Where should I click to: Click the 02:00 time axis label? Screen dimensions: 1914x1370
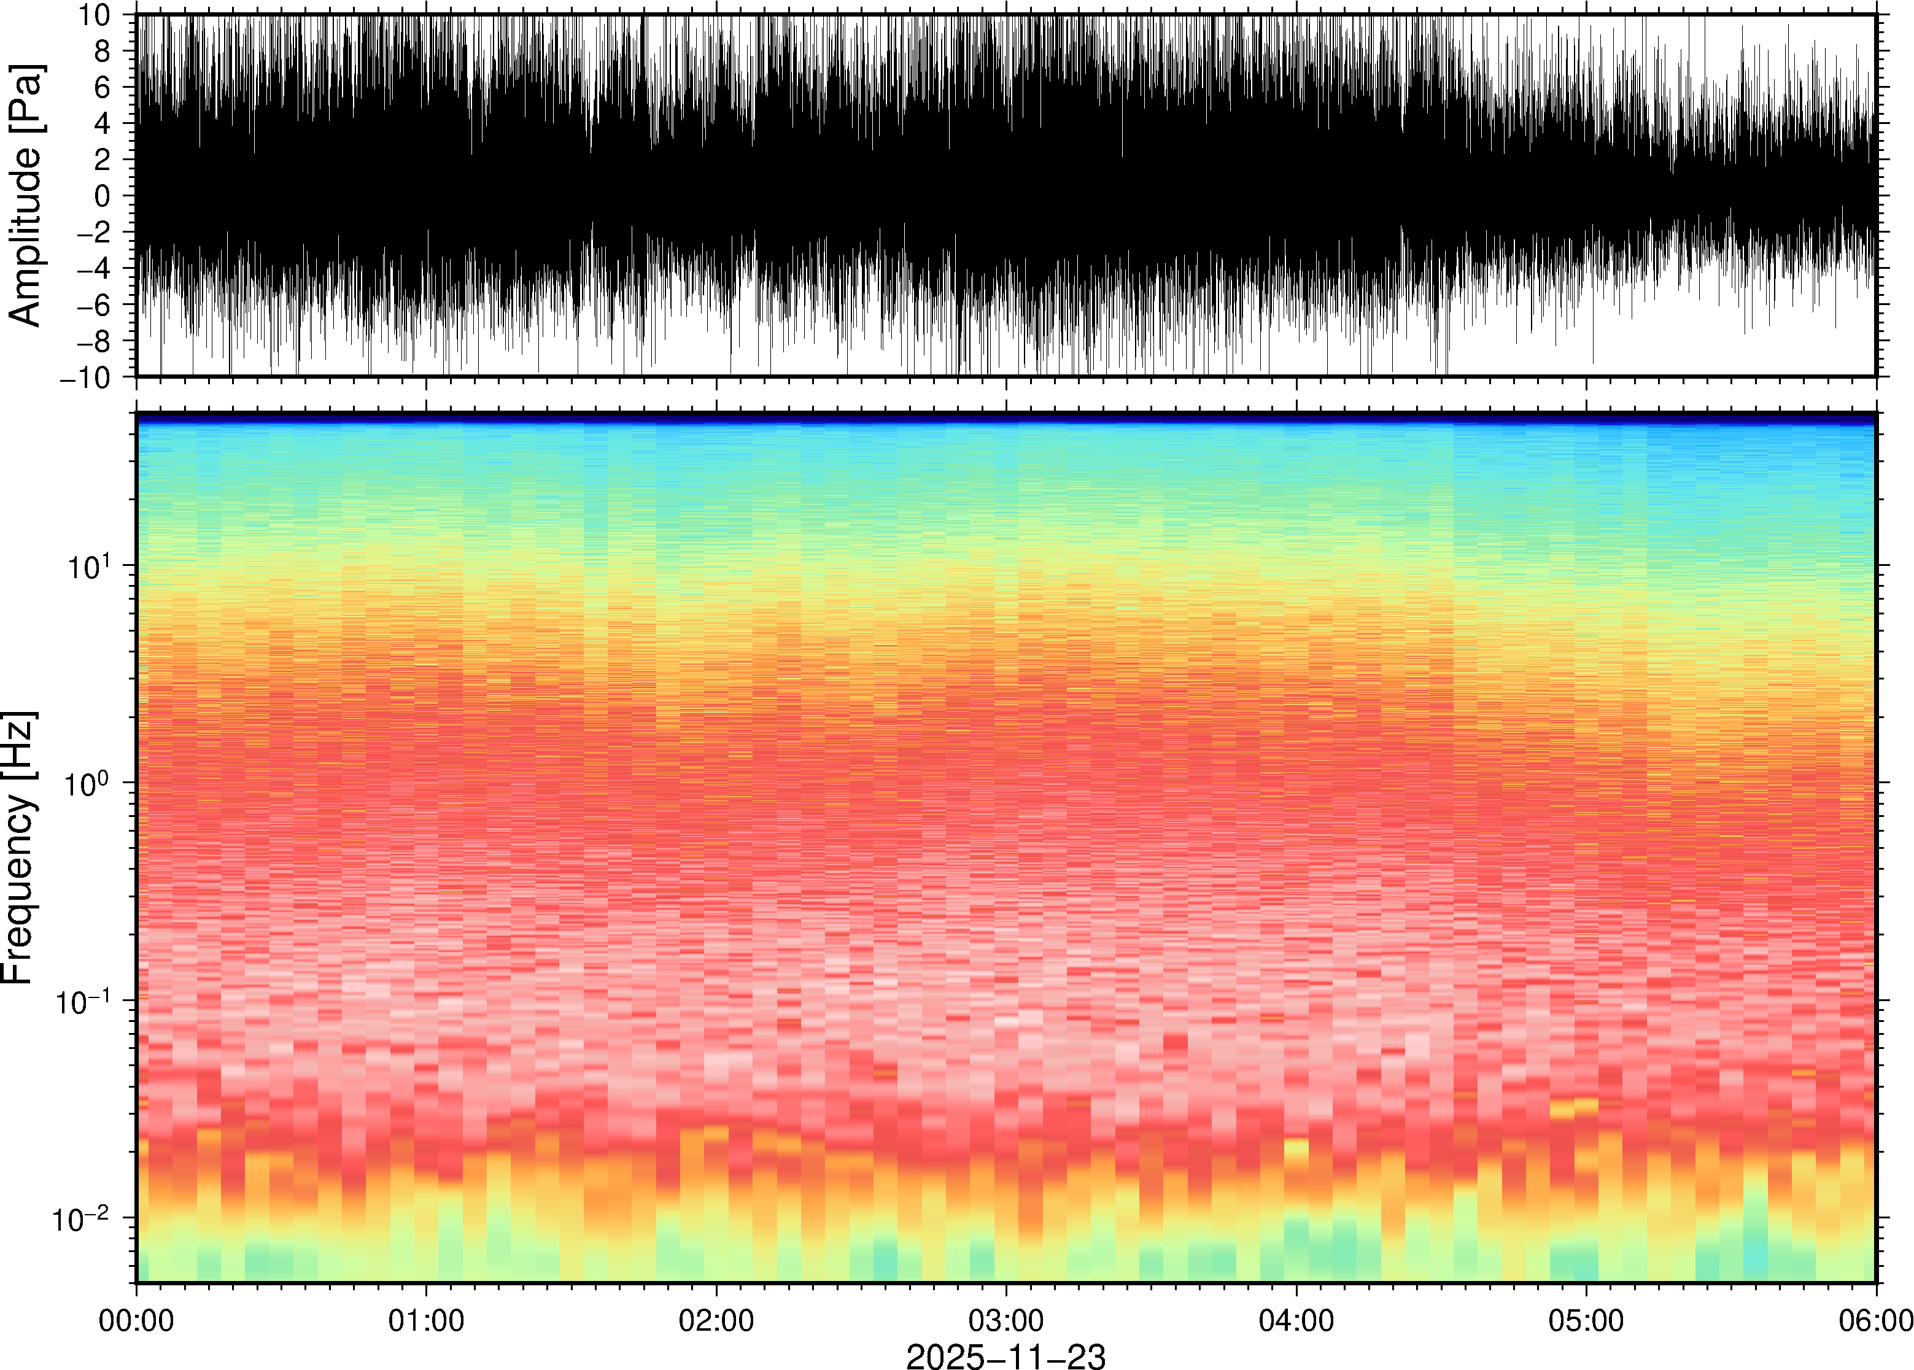pos(716,1320)
